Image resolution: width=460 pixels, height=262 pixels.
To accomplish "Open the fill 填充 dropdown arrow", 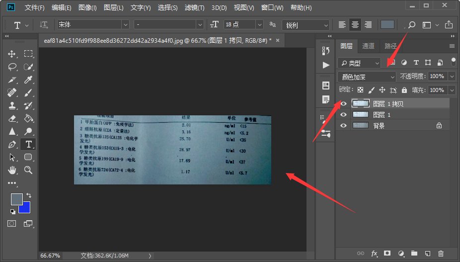I will coord(452,90).
